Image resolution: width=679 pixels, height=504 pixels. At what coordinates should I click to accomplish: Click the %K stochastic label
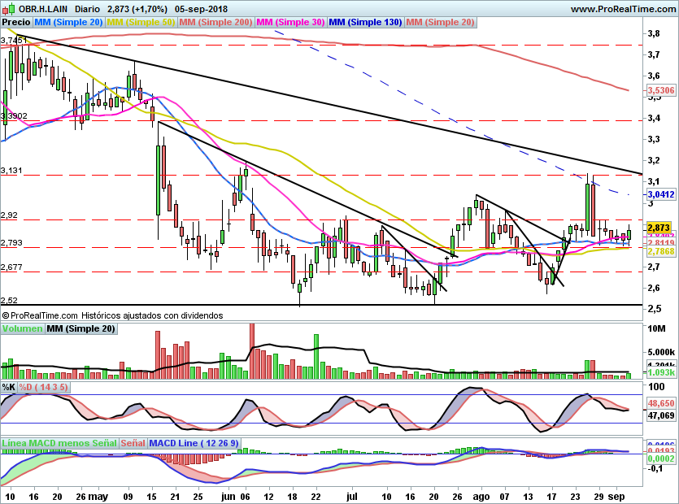point(8,387)
